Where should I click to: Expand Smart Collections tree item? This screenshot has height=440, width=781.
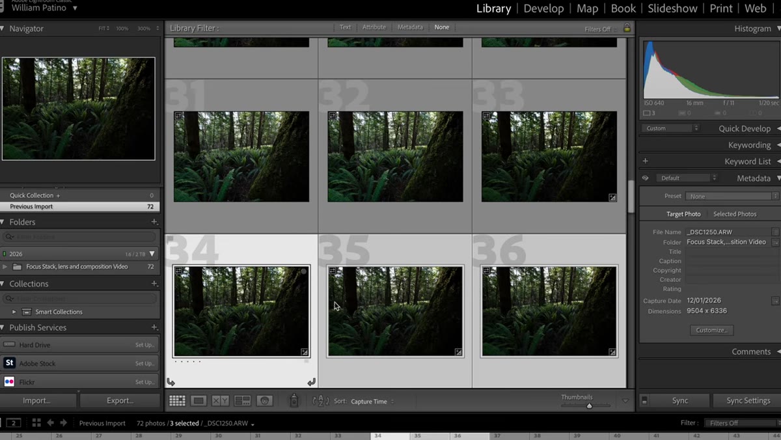pos(14,312)
